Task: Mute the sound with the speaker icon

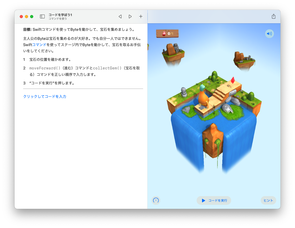Action: pos(270,34)
